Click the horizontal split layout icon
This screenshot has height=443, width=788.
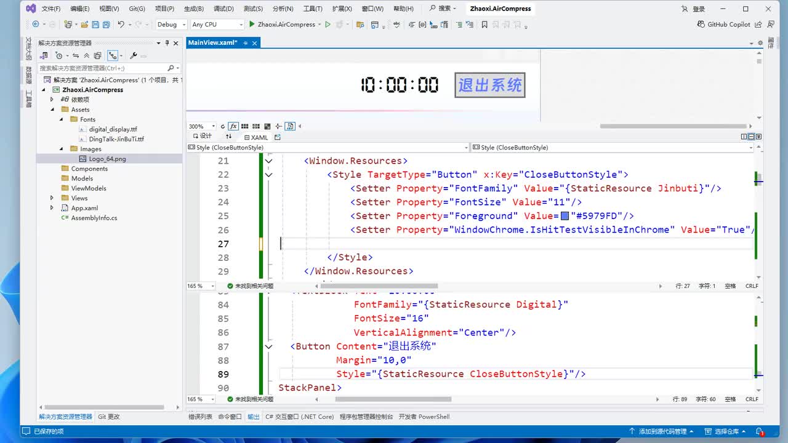click(x=751, y=137)
